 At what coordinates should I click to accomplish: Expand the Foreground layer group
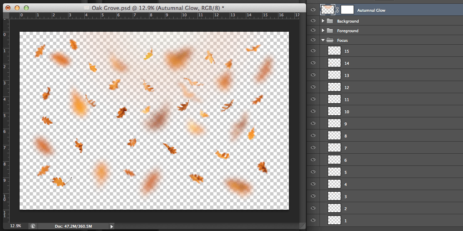[323, 30]
